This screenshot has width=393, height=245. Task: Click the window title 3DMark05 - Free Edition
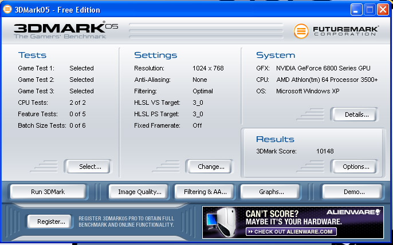(x=57, y=10)
